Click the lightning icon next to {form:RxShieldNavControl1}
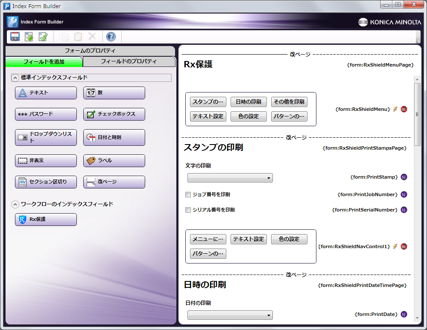The height and width of the screenshot is (330, 427). (x=395, y=246)
